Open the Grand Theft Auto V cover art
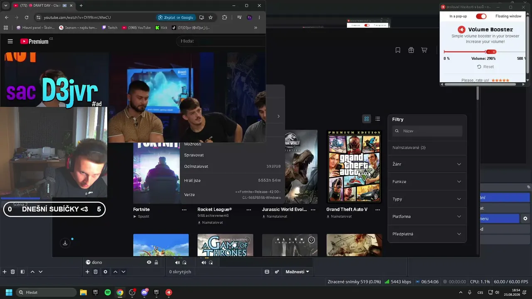 (x=354, y=167)
